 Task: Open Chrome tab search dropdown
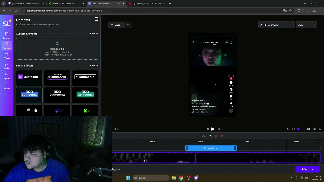point(4,4)
